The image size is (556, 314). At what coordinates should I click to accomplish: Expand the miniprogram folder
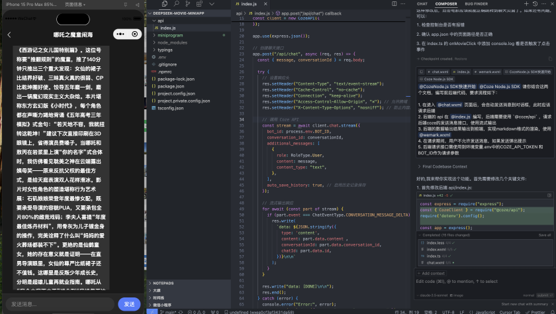pos(169,35)
